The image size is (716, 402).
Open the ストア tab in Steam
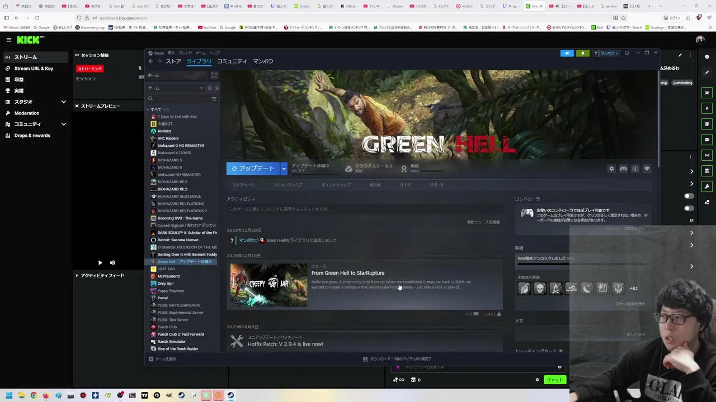[x=173, y=61]
